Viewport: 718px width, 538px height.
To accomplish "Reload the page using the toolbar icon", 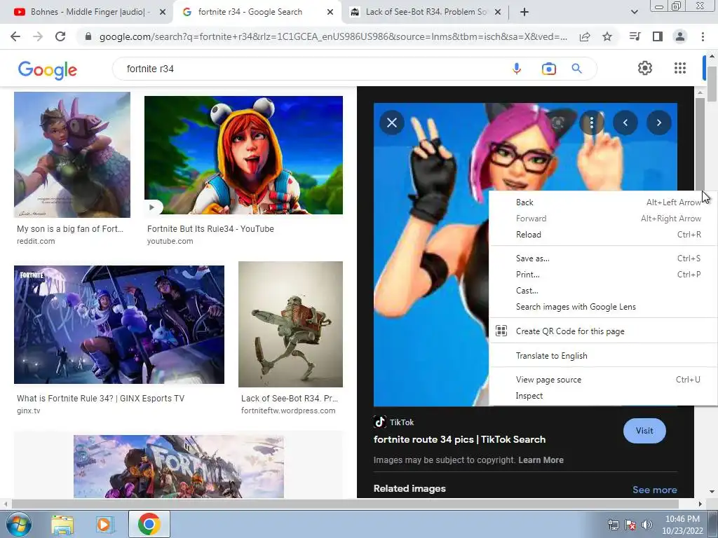I will tap(60, 36).
